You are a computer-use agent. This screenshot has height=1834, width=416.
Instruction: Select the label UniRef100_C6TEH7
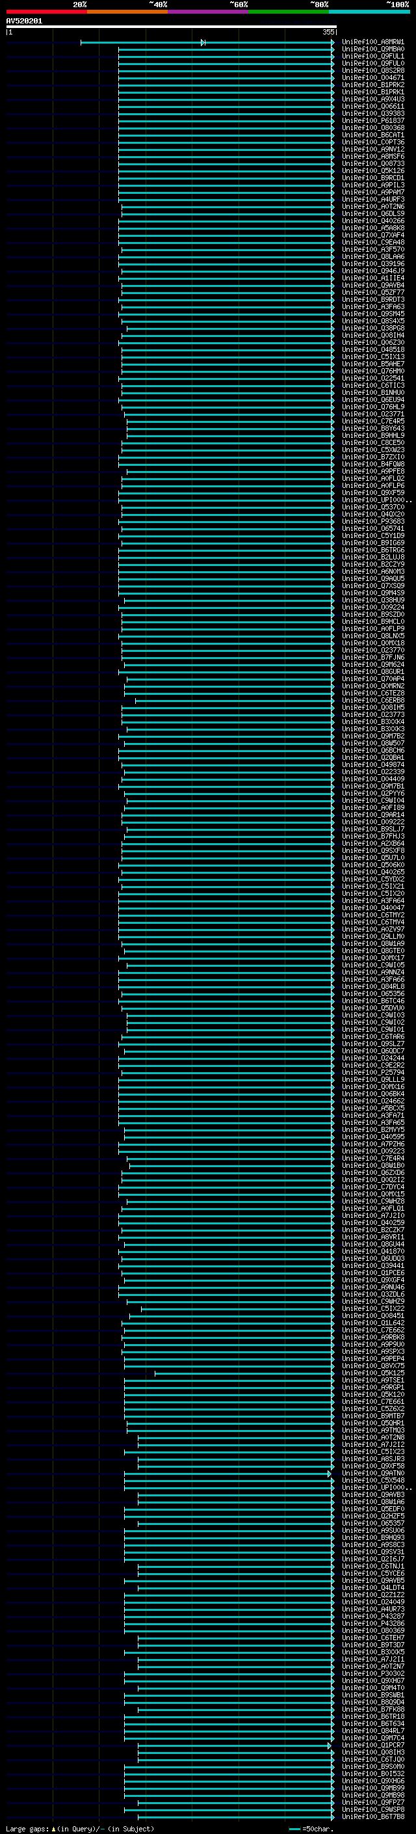tap(372, 1638)
